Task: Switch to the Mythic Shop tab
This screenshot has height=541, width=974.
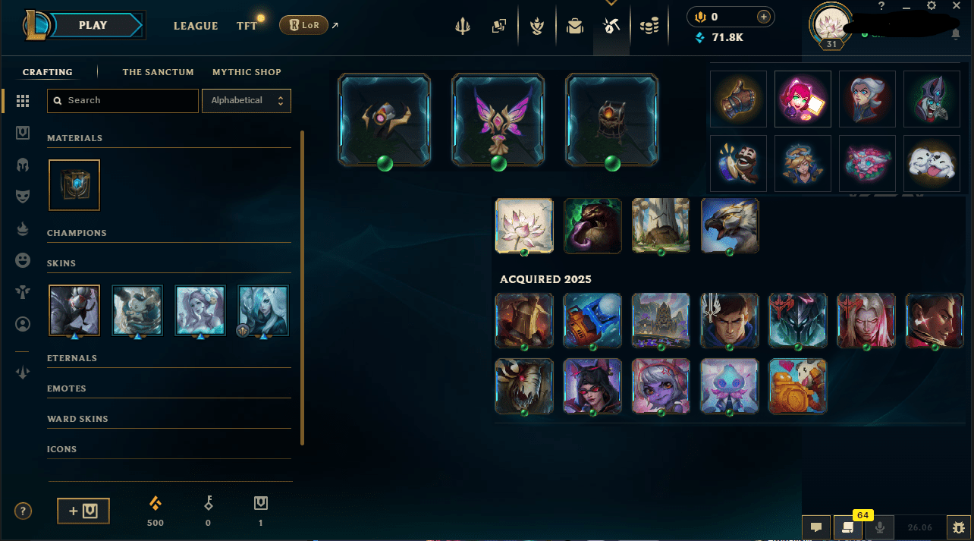Action: click(247, 72)
